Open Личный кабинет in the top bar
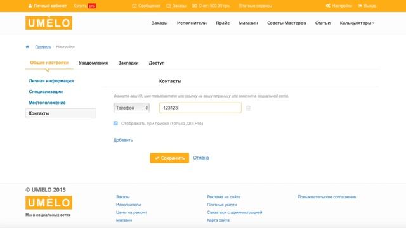 tap(48, 6)
